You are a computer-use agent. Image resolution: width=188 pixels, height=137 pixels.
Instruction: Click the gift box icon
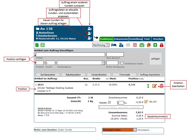coord(142,45)
